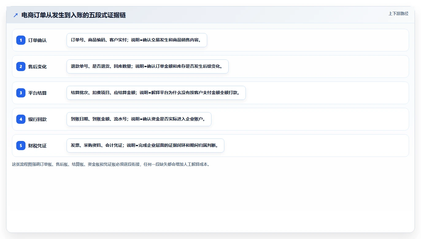The width and height of the screenshot is (421, 239).
Task: Click step number 3 badge
Action: click(21, 93)
